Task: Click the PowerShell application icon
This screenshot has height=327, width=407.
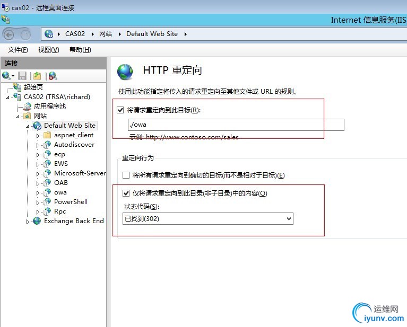Action: [x=47, y=202]
